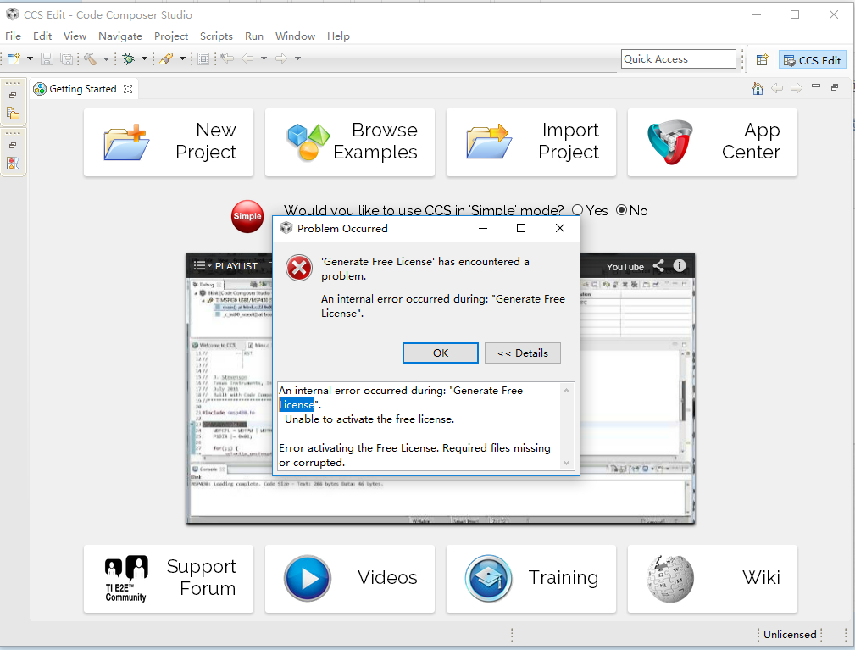Viewport: 855px width, 650px height.
Task: Open the Videos tile
Action: tap(349, 579)
